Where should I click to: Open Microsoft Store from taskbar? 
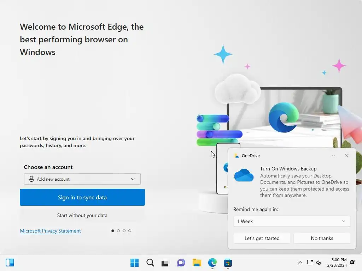[x=228, y=263]
